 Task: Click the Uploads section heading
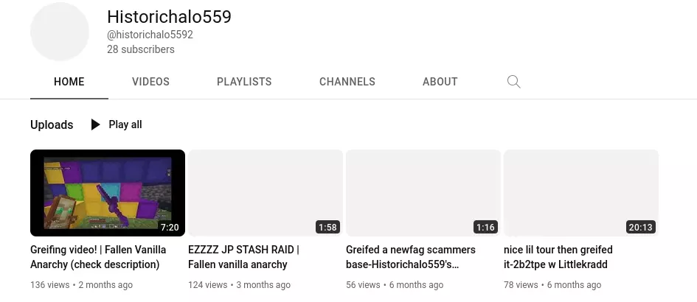click(52, 124)
